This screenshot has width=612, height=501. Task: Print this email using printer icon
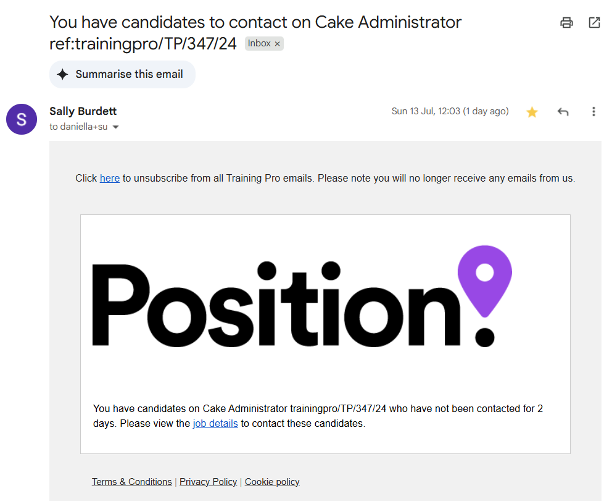tap(566, 23)
